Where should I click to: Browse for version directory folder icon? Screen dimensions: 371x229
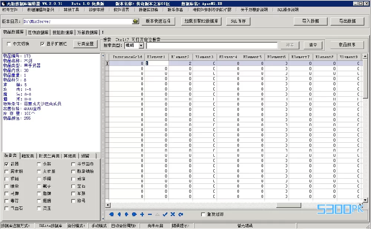point(135,21)
